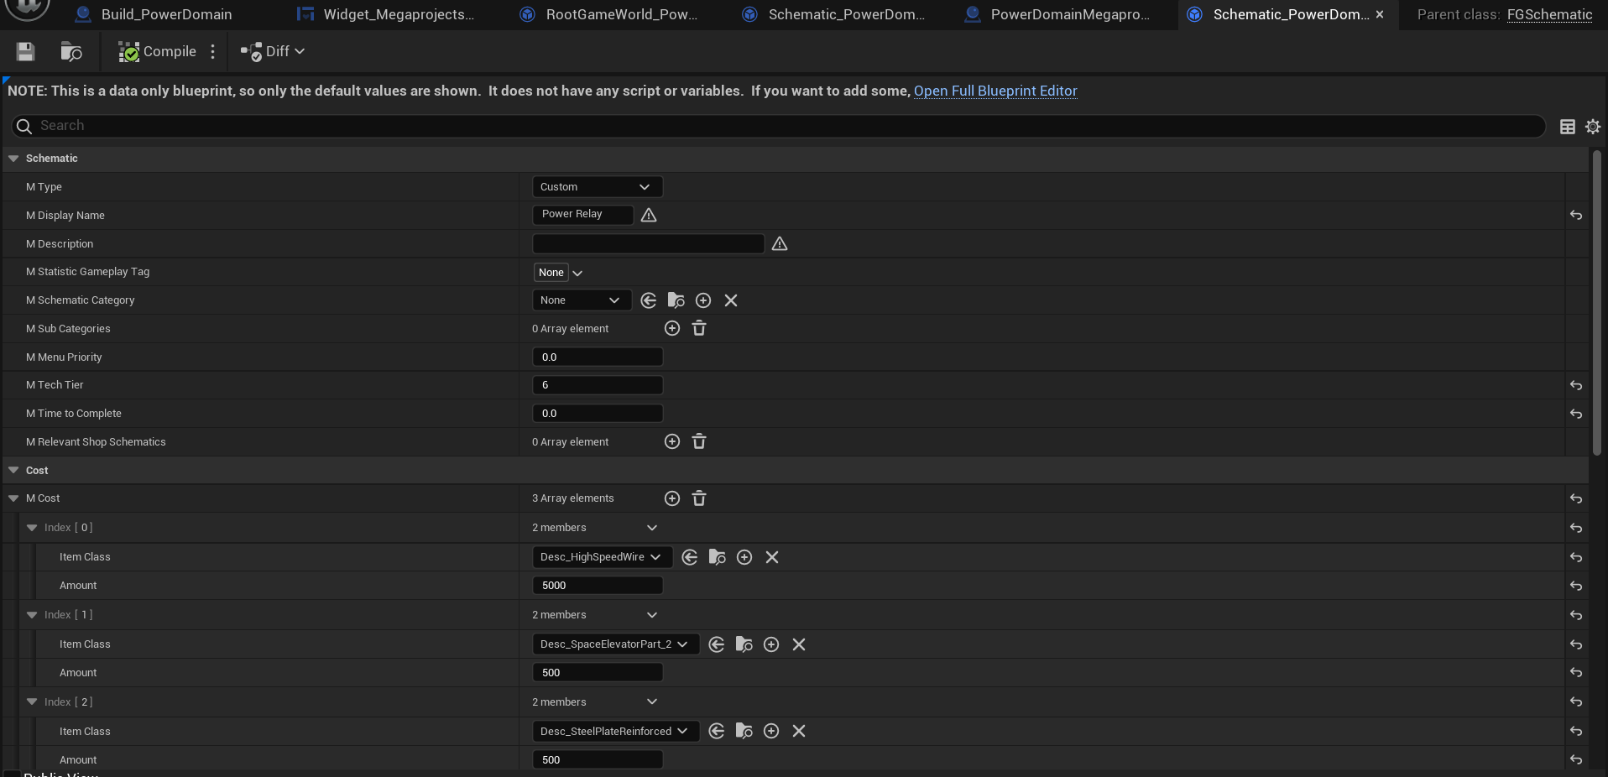Add element to M Sub Categories array
Screen dimensions: 1608x777
(672, 329)
